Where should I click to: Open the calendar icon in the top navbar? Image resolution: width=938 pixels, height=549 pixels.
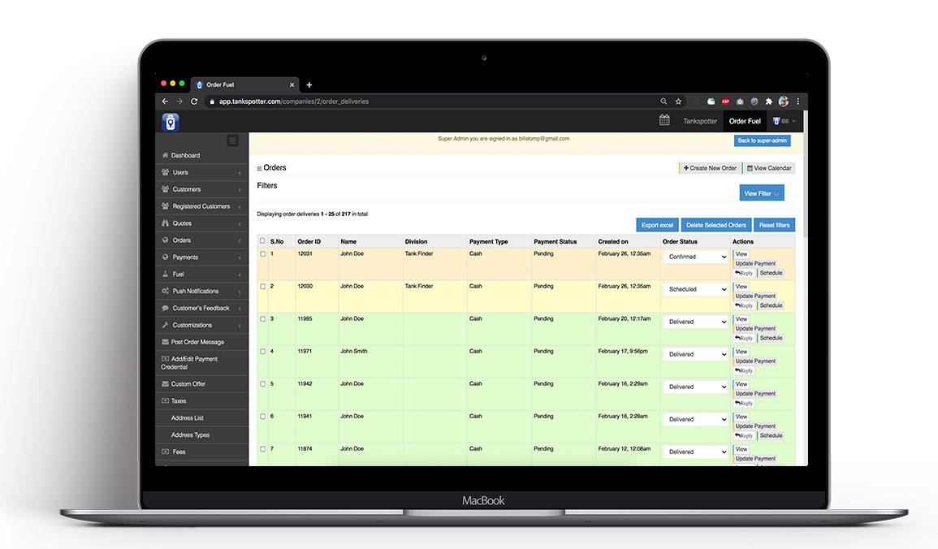tap(664, 119)
